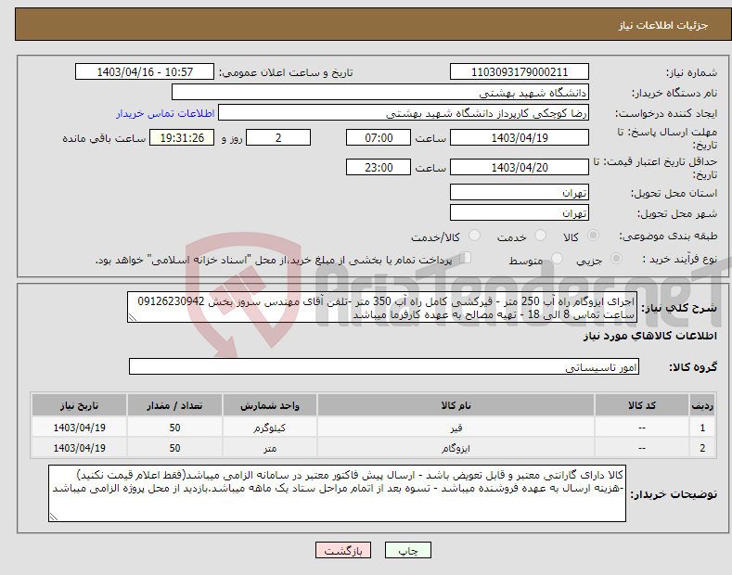The height and width of the screenshot is (575, 732).
Task: Click the need number field 1103093179000211
Action: [520, 72]
